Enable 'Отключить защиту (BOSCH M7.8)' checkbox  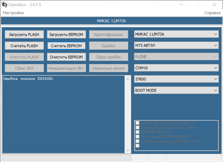pos(138,141)
